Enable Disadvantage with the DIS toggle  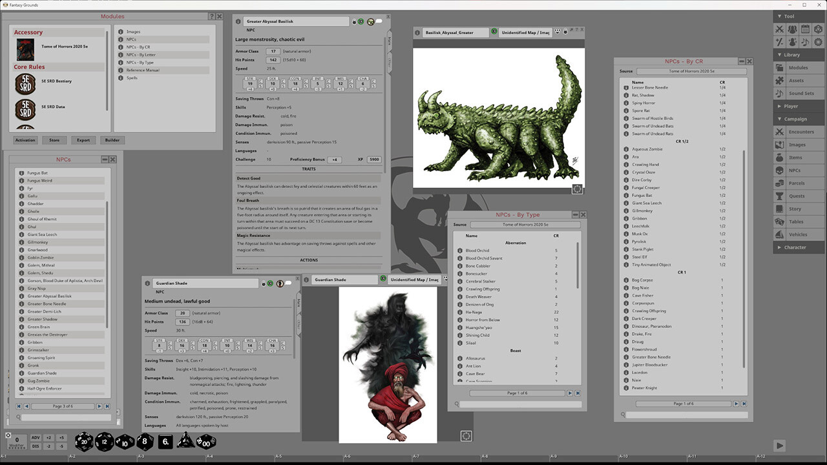[x=36, y=446]
